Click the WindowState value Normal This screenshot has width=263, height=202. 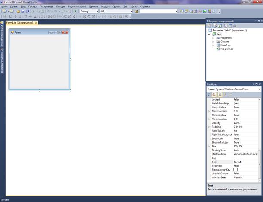238,178
